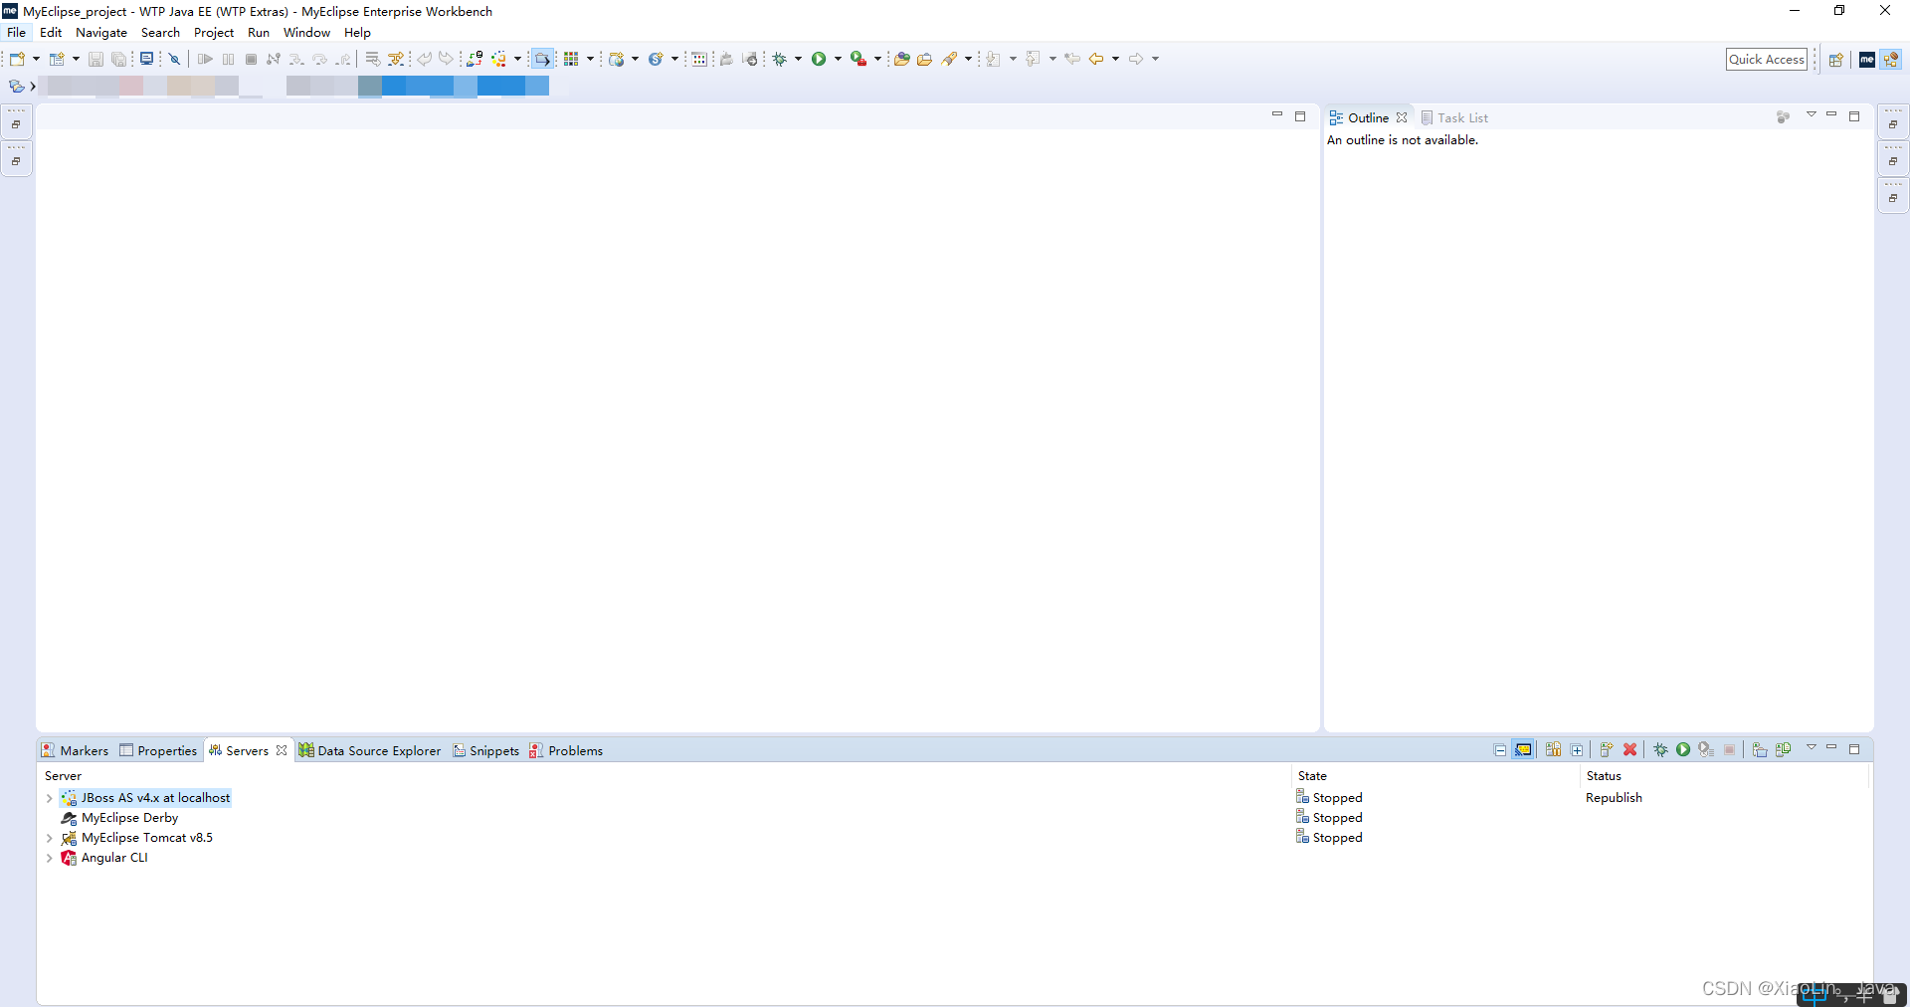
Task: Restore the fast view icon on left sidebar top
Action: (16, 123)
